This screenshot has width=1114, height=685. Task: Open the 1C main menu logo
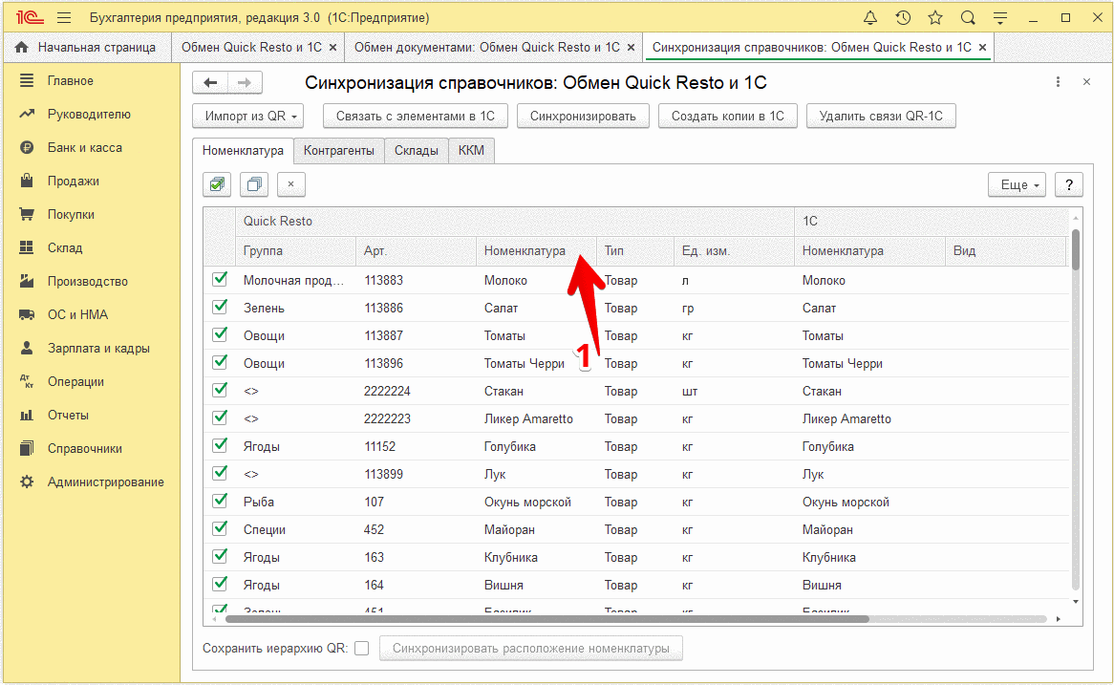click(29, 18)
